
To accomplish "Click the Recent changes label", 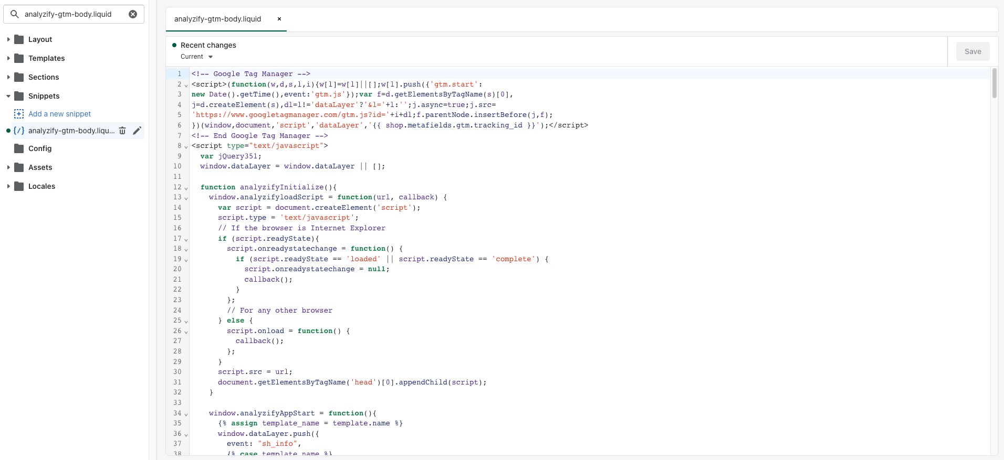I will click(208, 45).
